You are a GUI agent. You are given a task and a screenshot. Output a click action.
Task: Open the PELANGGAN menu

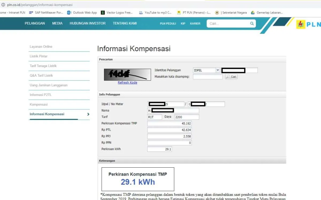(x=35, y=24)
